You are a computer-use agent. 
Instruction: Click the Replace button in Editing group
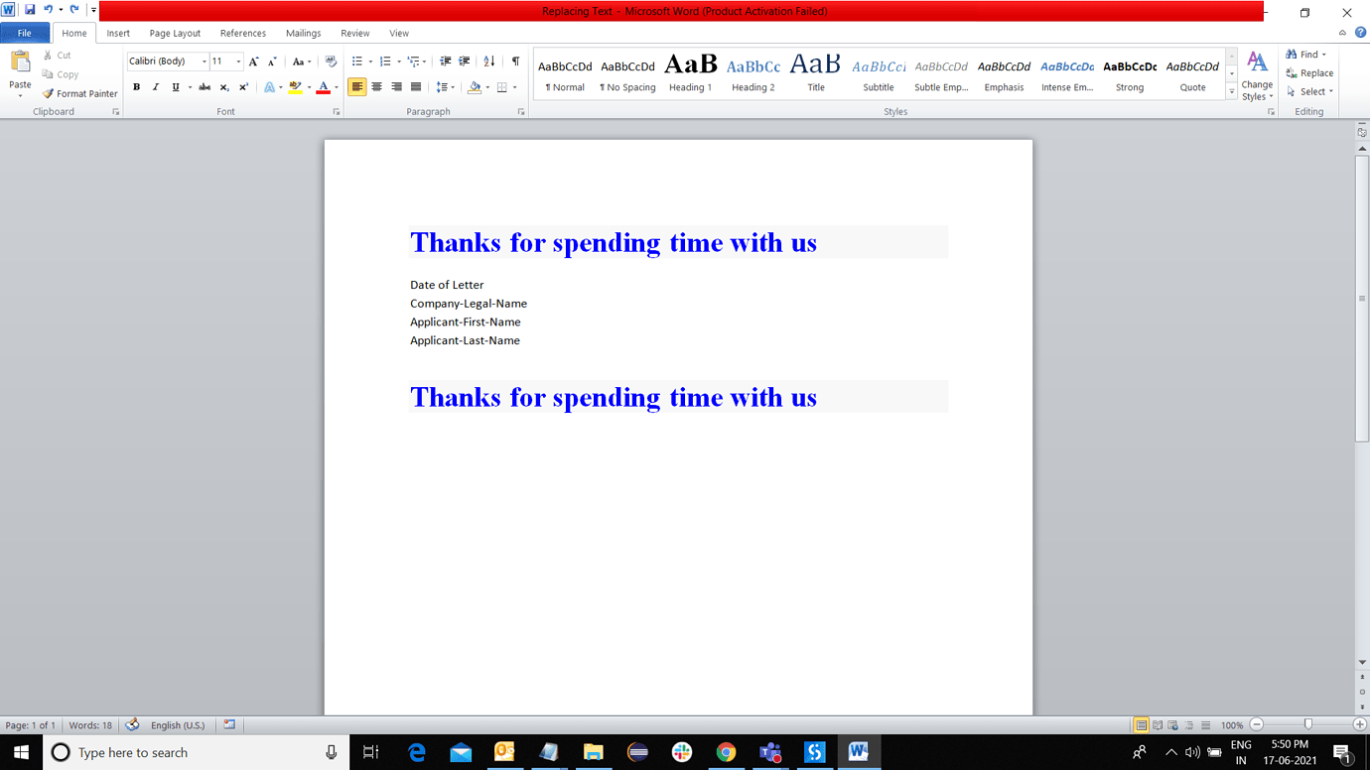pos(1309,72)
